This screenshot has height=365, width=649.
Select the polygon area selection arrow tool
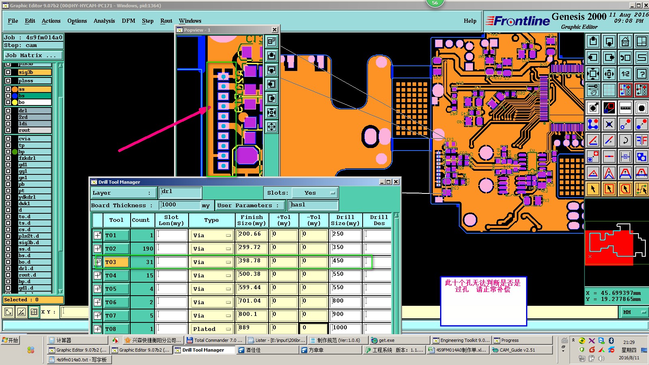(x=625, y=189)
